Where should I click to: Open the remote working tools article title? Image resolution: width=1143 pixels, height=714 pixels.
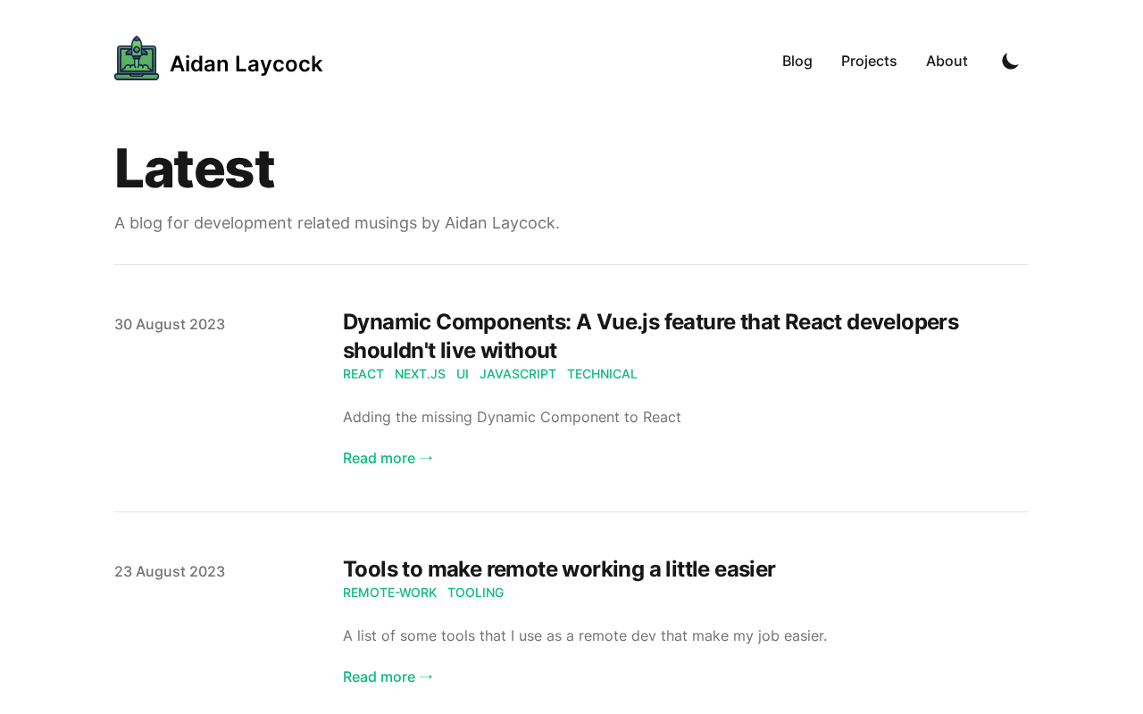[559, 569]
